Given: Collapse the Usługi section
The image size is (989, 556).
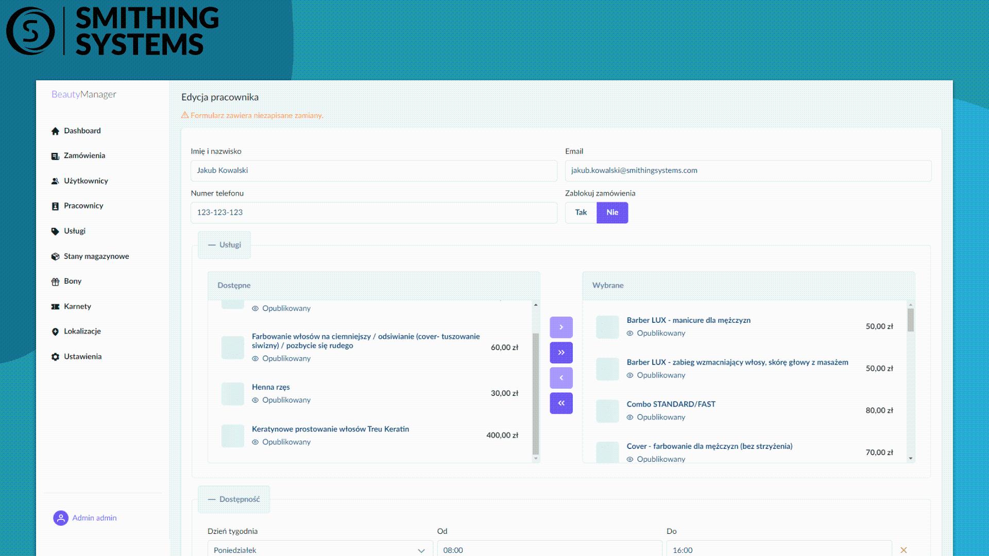Looking at the screenshot, I should click(225, 245).
